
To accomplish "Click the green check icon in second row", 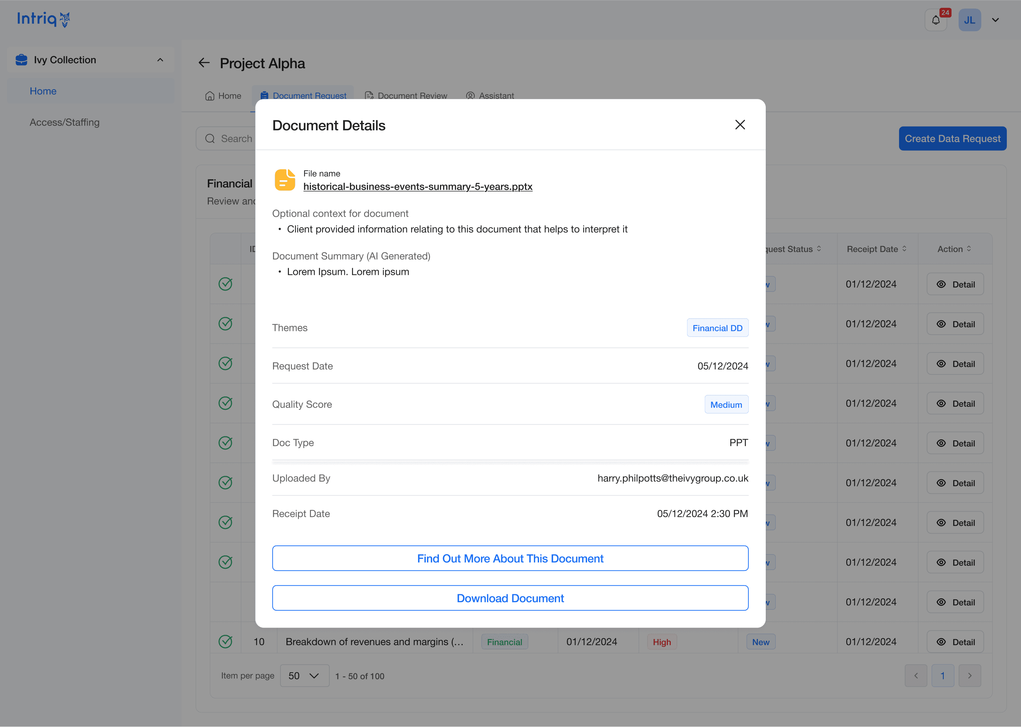I will (225, 324).
